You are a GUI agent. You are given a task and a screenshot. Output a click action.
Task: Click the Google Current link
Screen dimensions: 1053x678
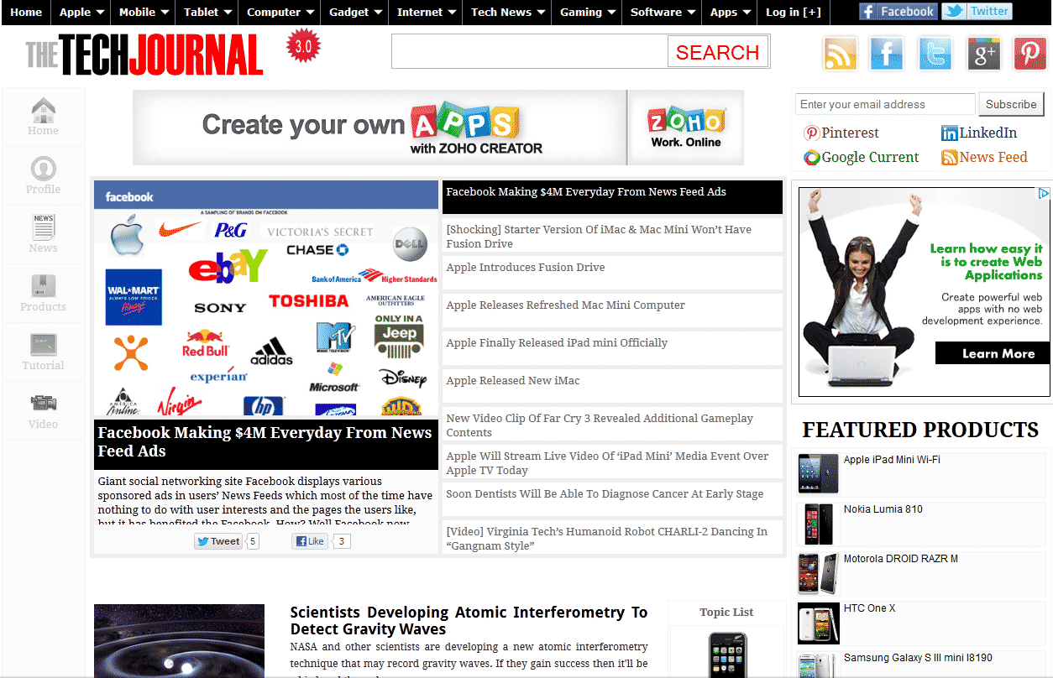[x=862, y=157]
